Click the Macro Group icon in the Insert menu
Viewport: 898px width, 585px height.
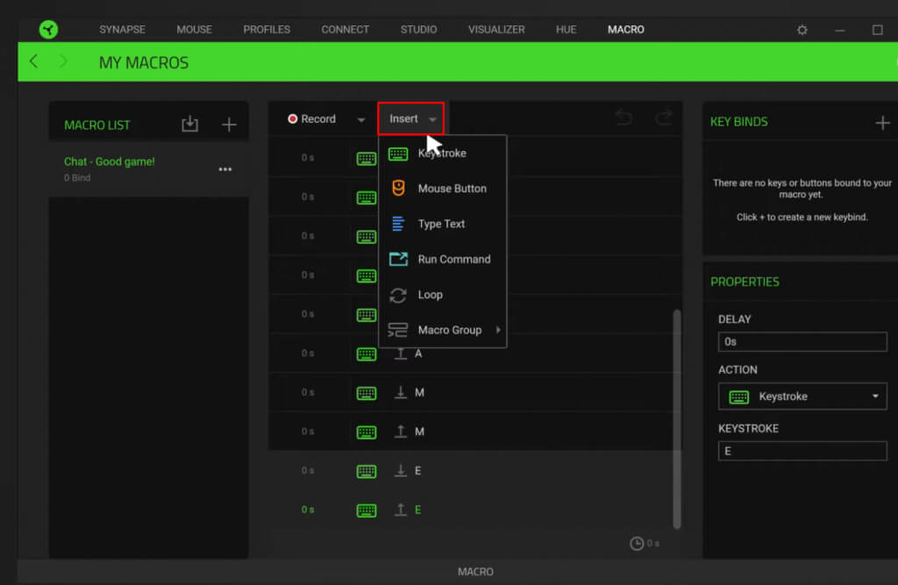[x=397, y=330]
